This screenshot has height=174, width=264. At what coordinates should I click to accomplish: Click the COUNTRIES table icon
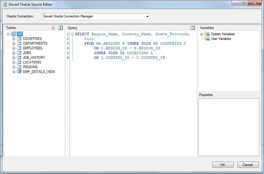19,39
